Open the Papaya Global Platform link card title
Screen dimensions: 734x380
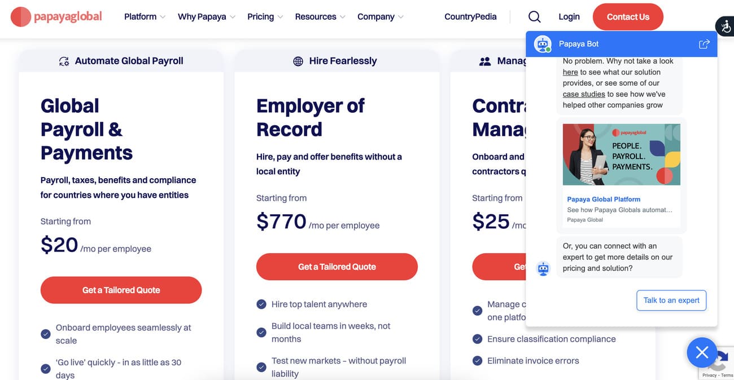(604, 199)
